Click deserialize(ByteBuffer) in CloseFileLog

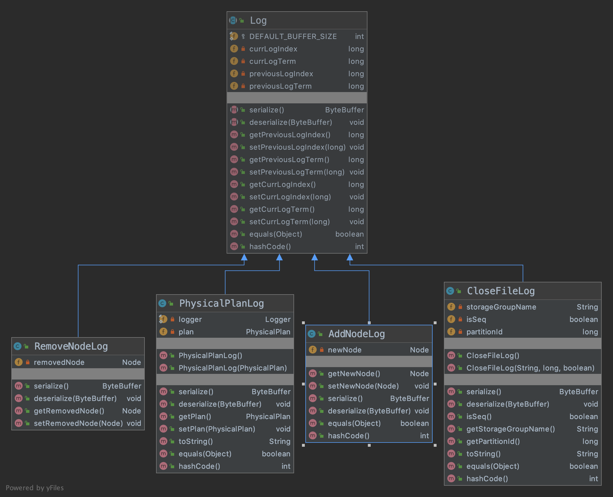[523, 404]
